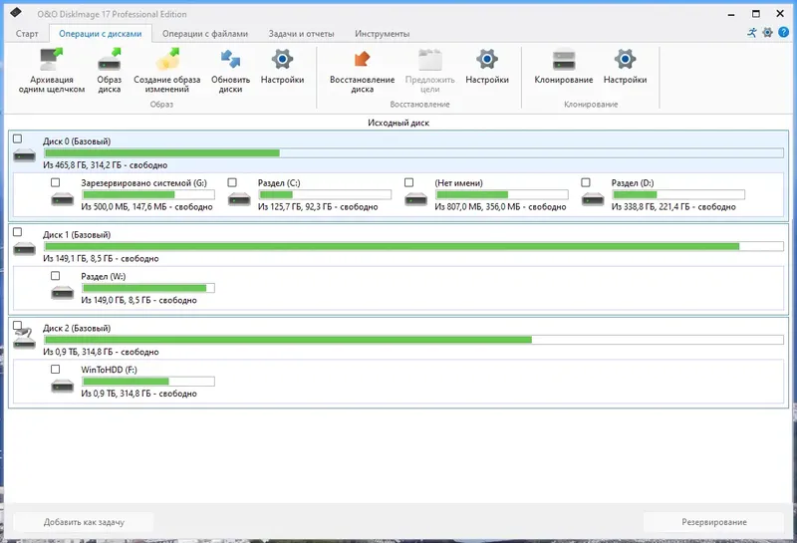
Task: Open the top-right gear settings icon
Action: 767,33
